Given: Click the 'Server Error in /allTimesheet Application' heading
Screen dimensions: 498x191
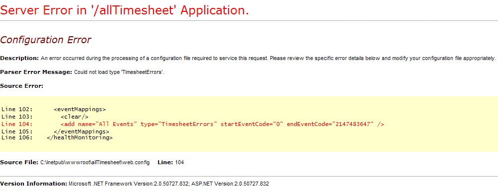Looking at the screenshot, I should [124, 10].
